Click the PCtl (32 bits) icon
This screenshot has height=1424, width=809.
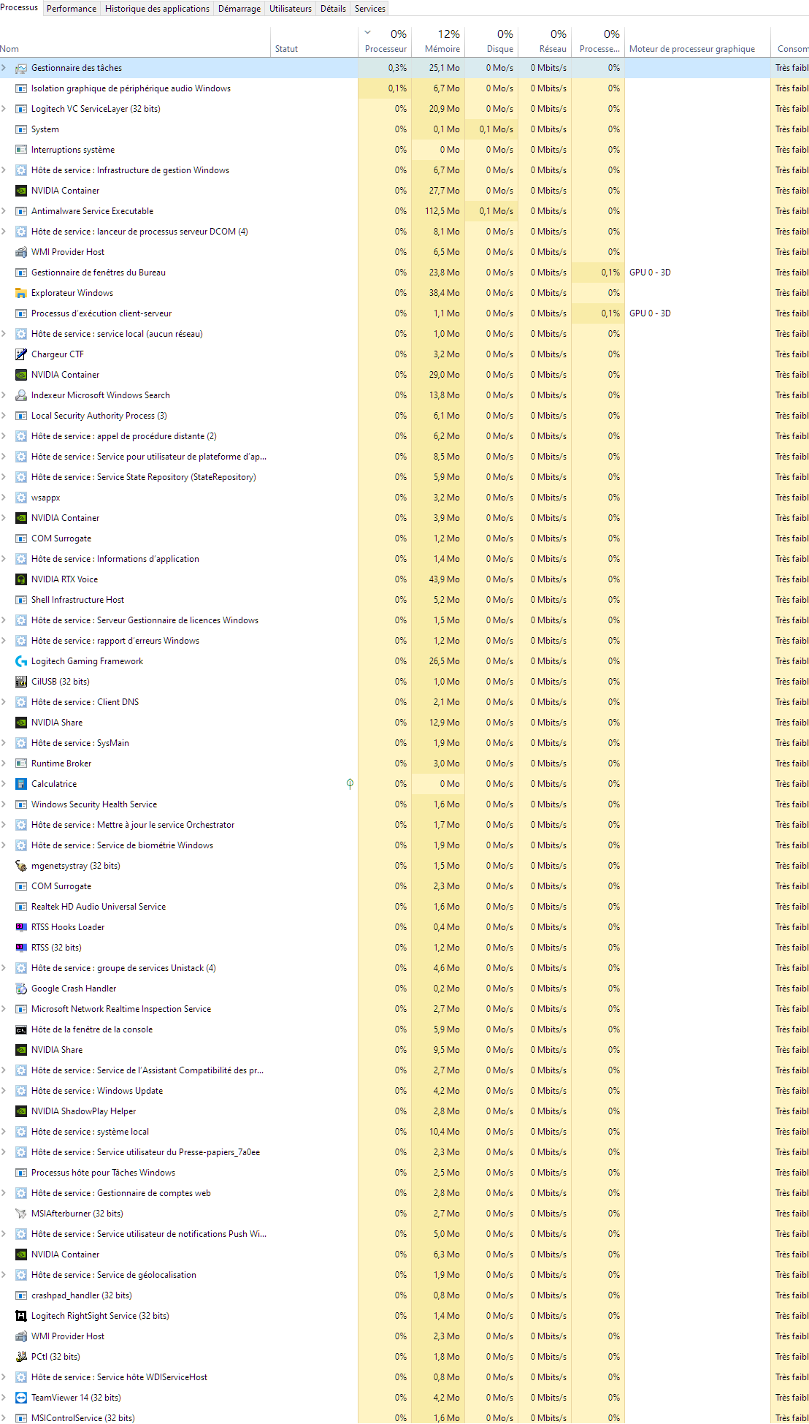click(21, 1357)
